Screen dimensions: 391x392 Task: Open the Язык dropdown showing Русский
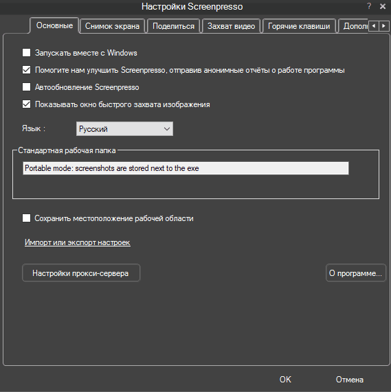[124, 129]
